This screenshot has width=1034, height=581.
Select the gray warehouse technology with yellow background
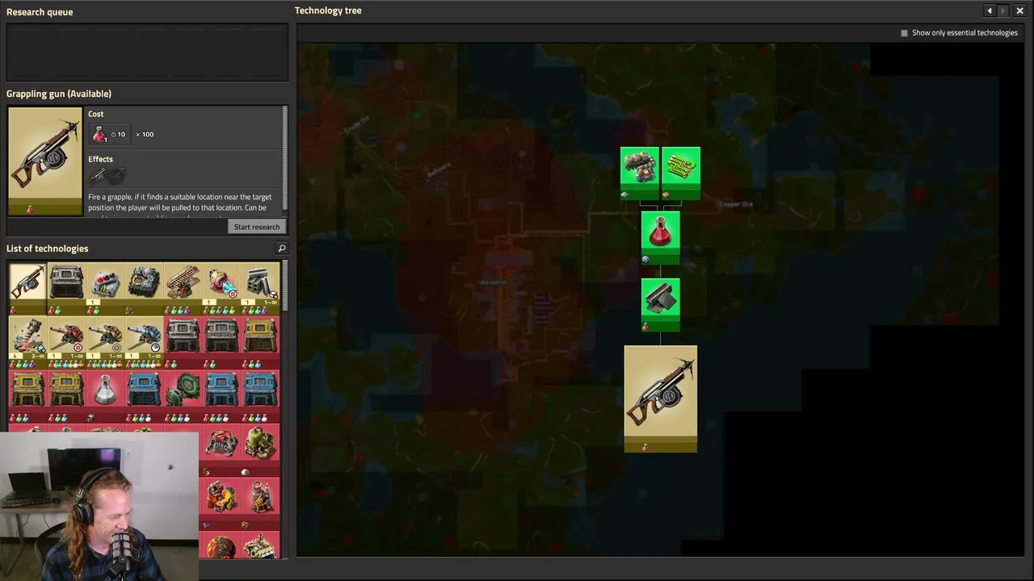click(66, 288)
